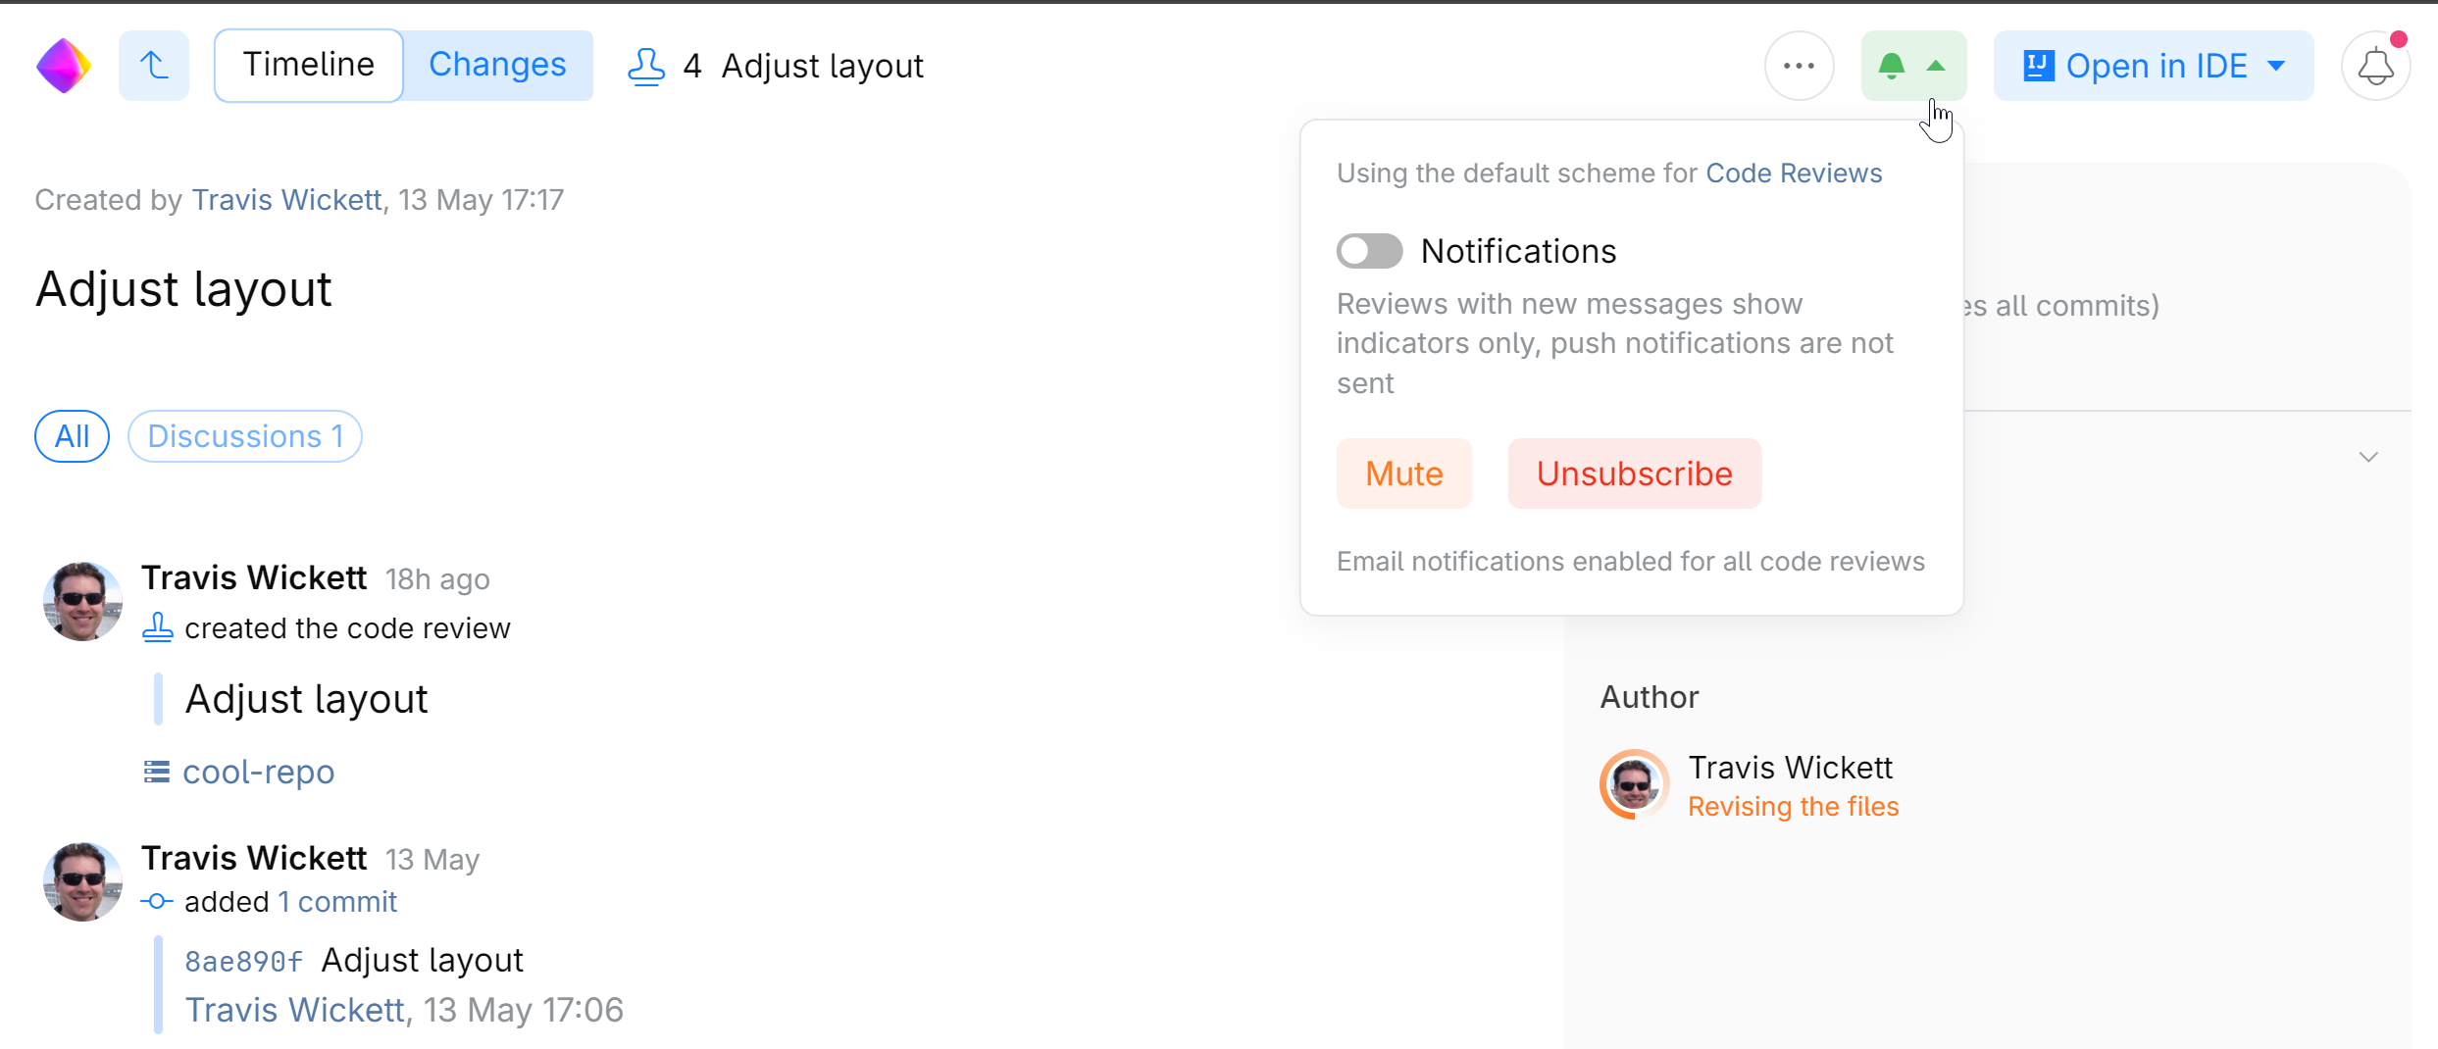
Task: Click the application logo icon
Action: (63, 65)
